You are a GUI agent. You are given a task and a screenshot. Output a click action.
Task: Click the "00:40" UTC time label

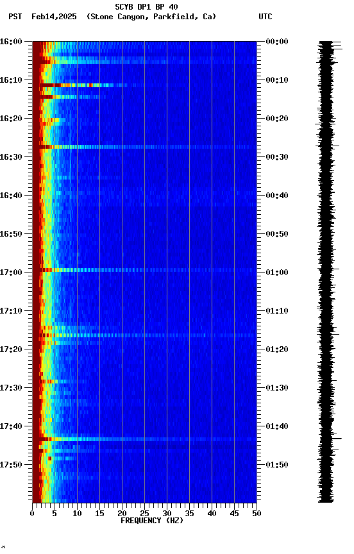coord(277,196)
